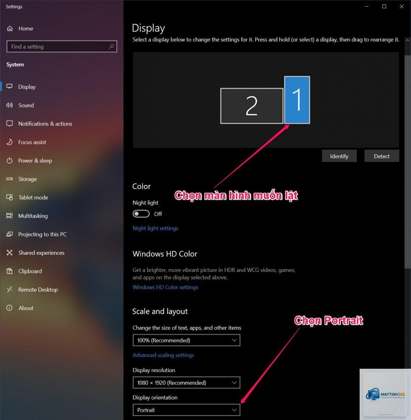Open the Display resolution dropdown
The height and width of the screenshot is (420, 411).
[x=186, y=383]
